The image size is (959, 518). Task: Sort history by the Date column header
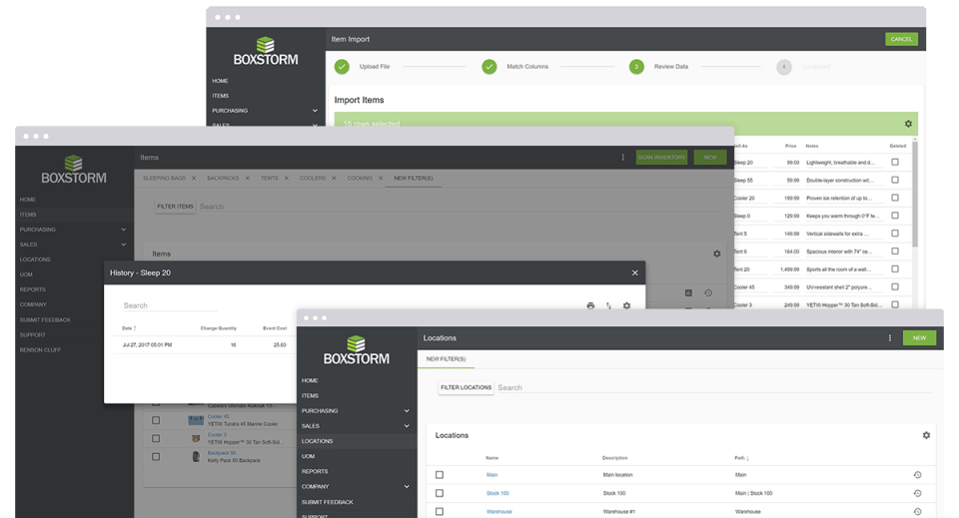tap(129, 328)
